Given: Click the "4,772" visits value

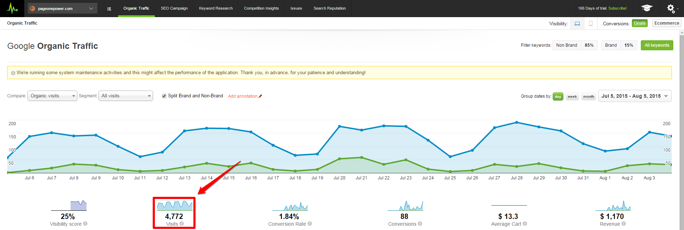Looking at the screenshot, I should tap(174, 216).
